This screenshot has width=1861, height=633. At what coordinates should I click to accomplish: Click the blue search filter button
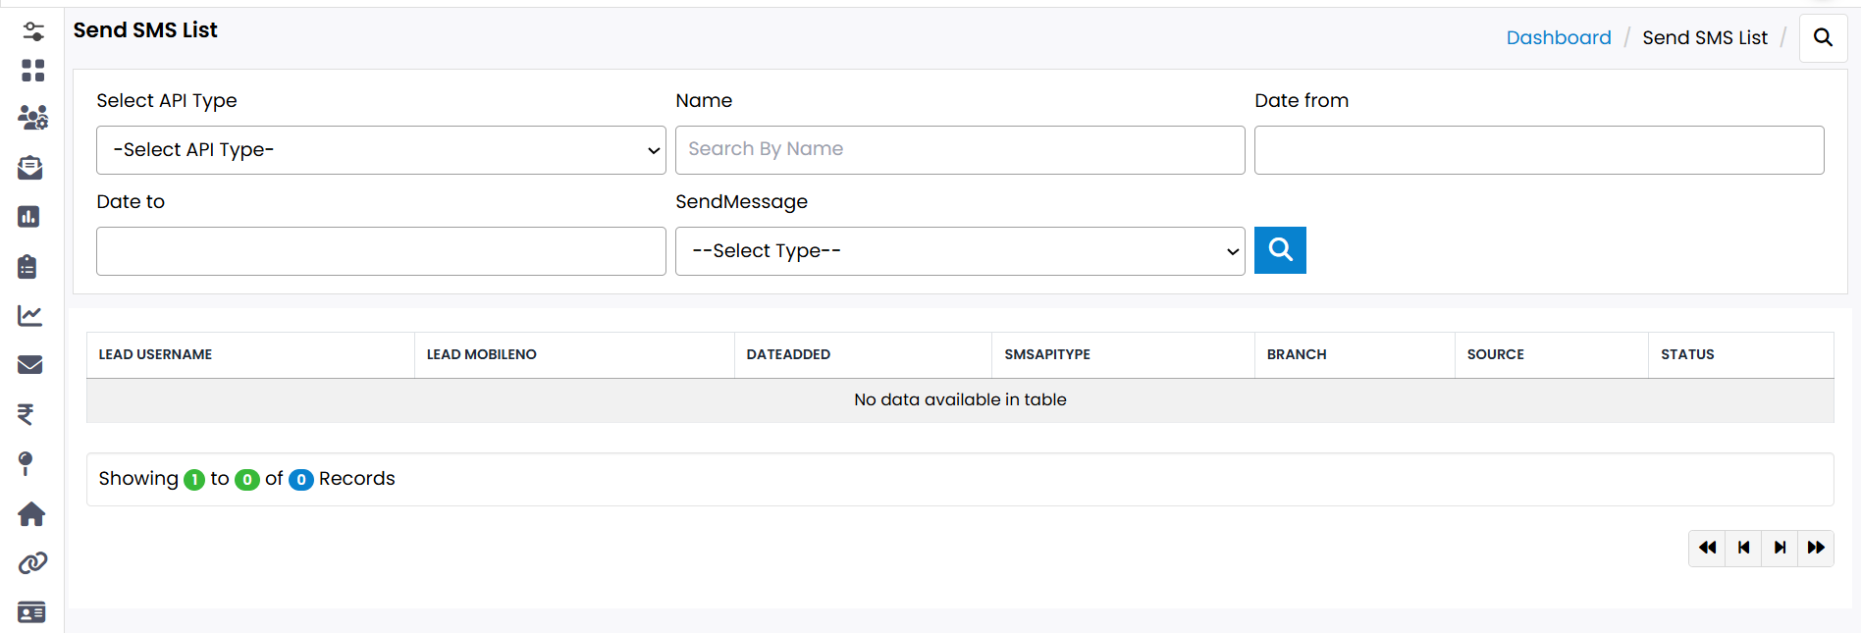[x=1280, y=250]
